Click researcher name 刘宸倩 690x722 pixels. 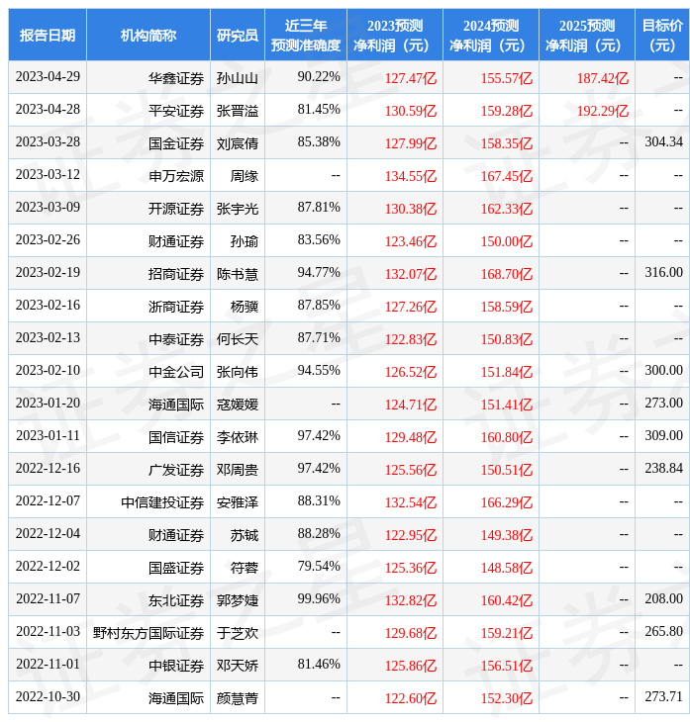point(238,143)
